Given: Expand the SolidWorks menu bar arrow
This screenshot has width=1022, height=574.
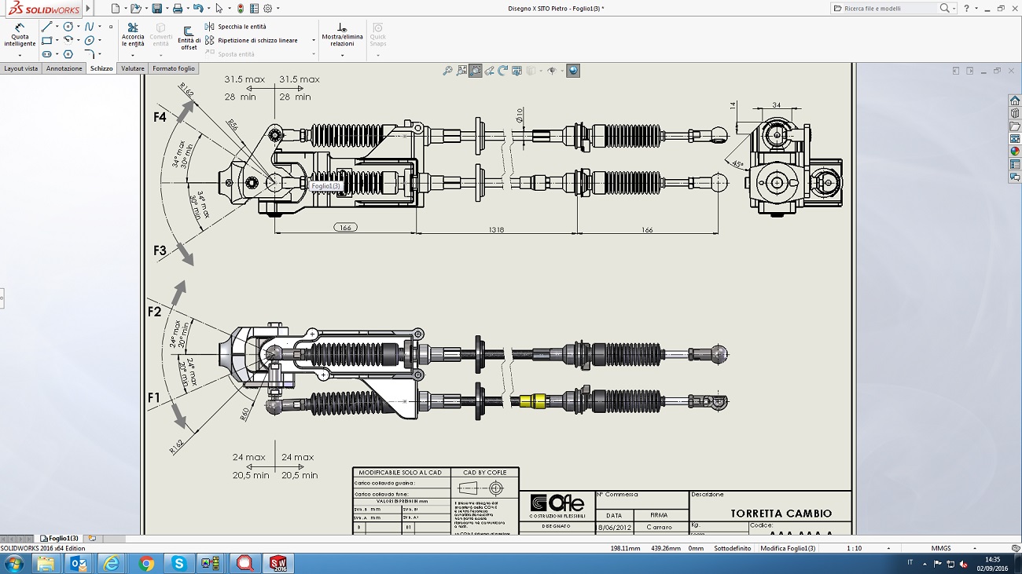Looking at the screenshot, I should tap(88, 9).
